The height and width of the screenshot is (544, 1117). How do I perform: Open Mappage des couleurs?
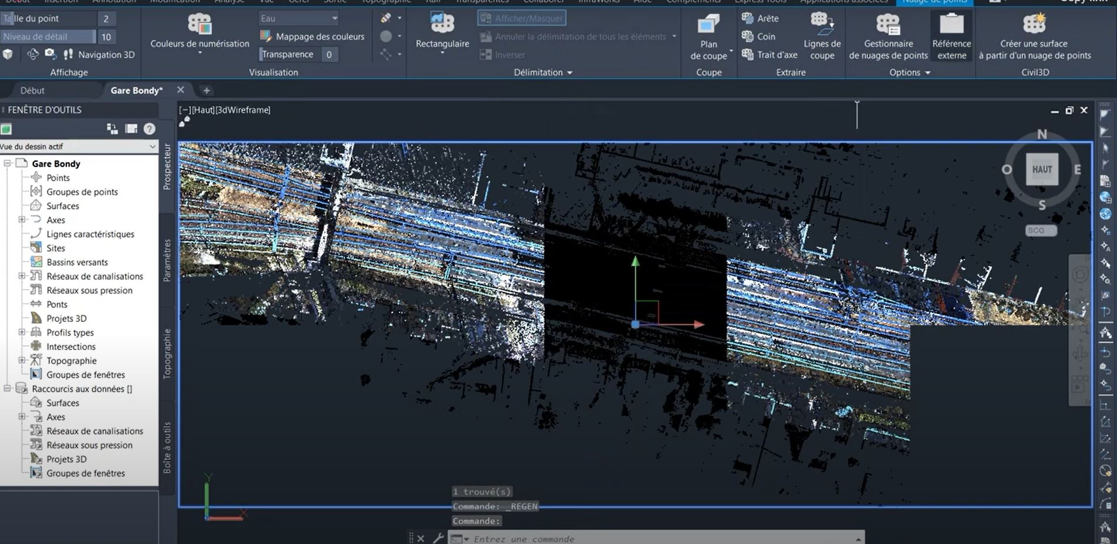pyautogui.click(x=313, y=36)
